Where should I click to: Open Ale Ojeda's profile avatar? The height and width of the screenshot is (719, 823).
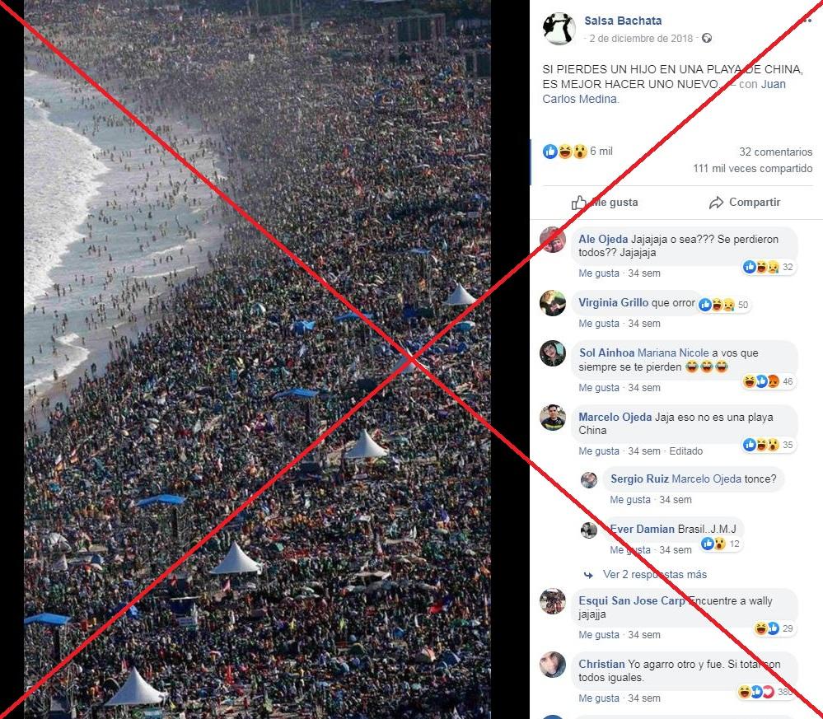coord(553,240)
